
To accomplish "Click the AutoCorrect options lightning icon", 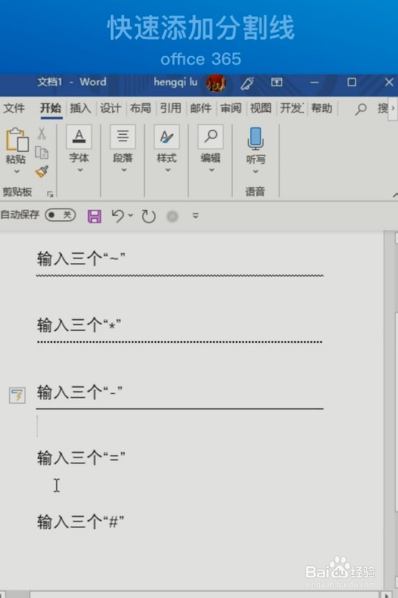I will (17, 396).
